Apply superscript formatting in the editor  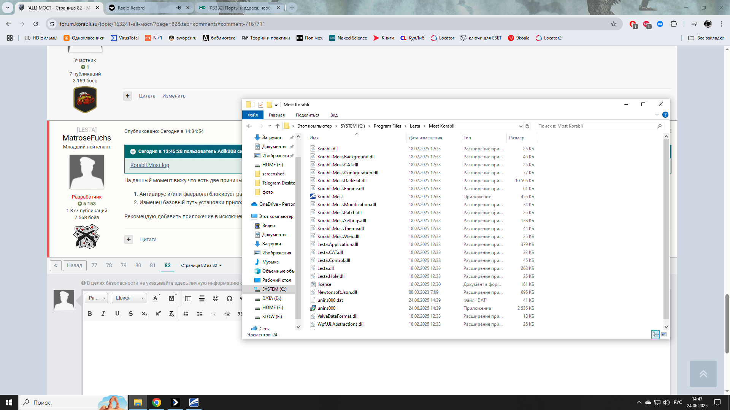tap(158, 314)
